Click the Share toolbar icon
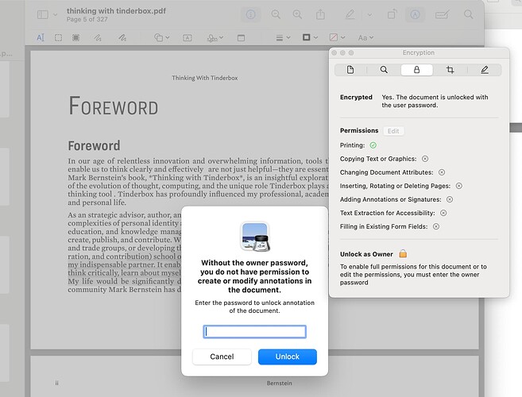 tap(320, 14)
